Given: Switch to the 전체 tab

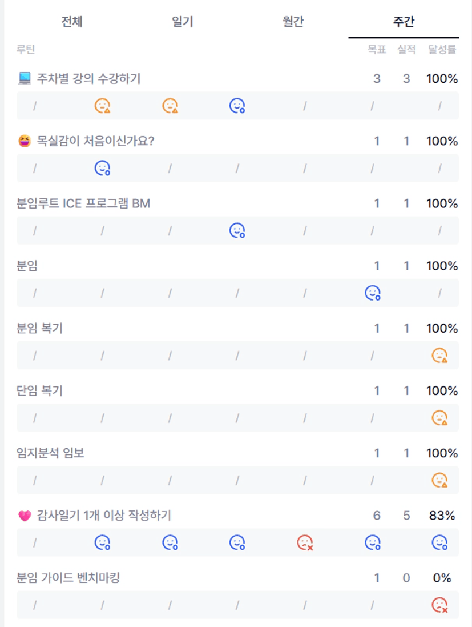Looking at the screenshot, I should [72, 22].
